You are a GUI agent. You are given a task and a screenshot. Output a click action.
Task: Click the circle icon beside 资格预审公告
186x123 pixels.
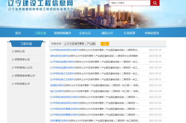(x=13, y=60)
